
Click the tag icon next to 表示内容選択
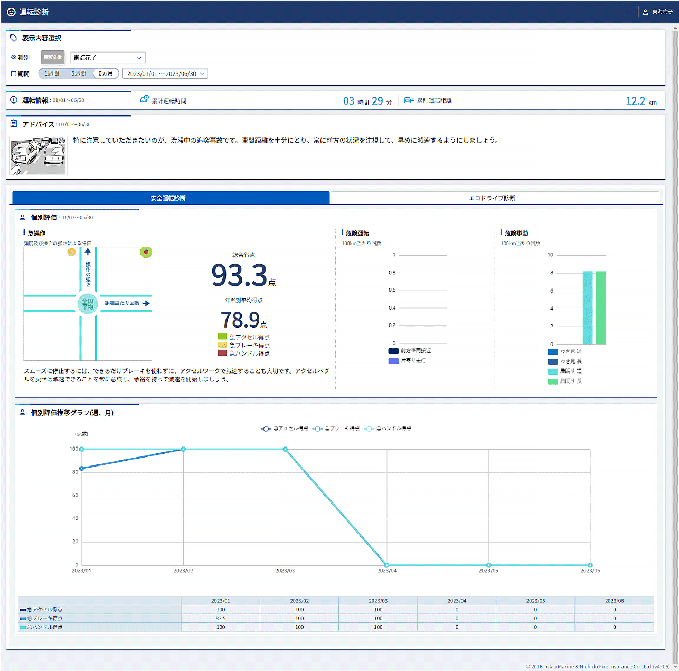[14, 38]
